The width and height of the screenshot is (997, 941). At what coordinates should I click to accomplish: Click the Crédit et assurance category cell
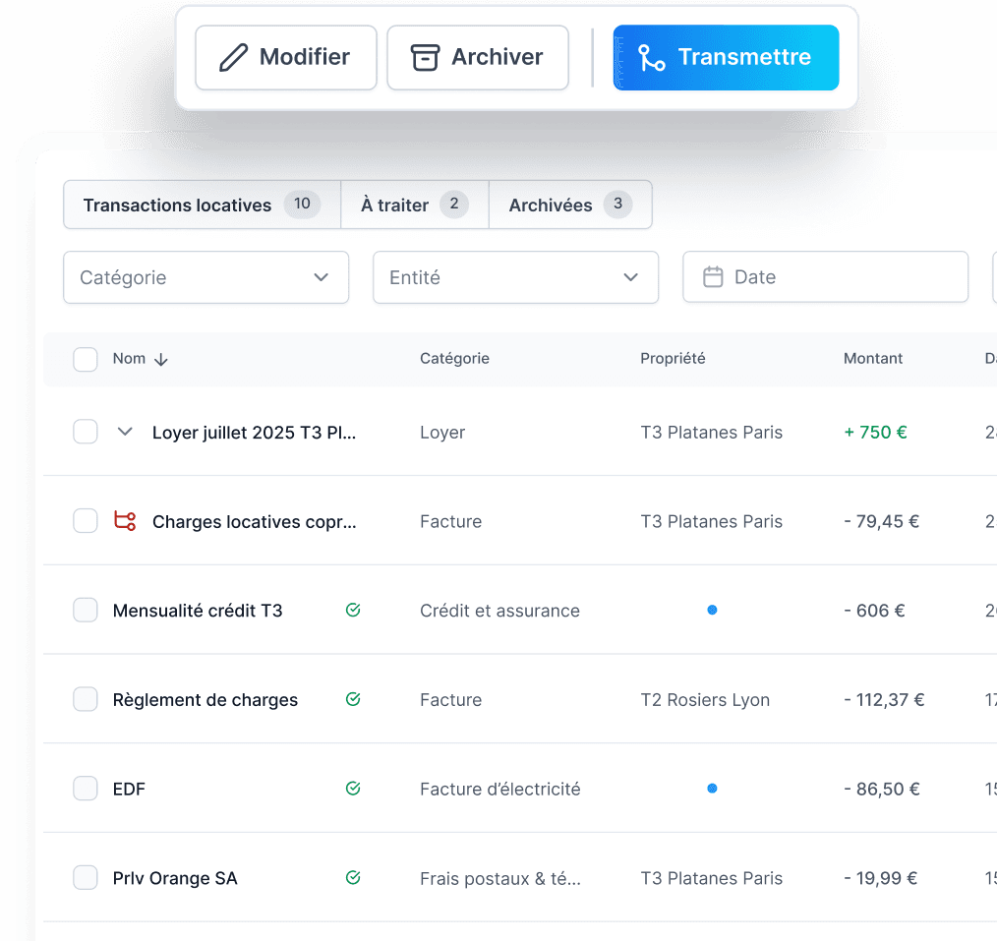pyautogui.click(x=499, y=611)
